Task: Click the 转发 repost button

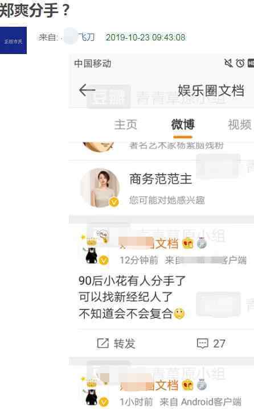Action: (116, 344)
